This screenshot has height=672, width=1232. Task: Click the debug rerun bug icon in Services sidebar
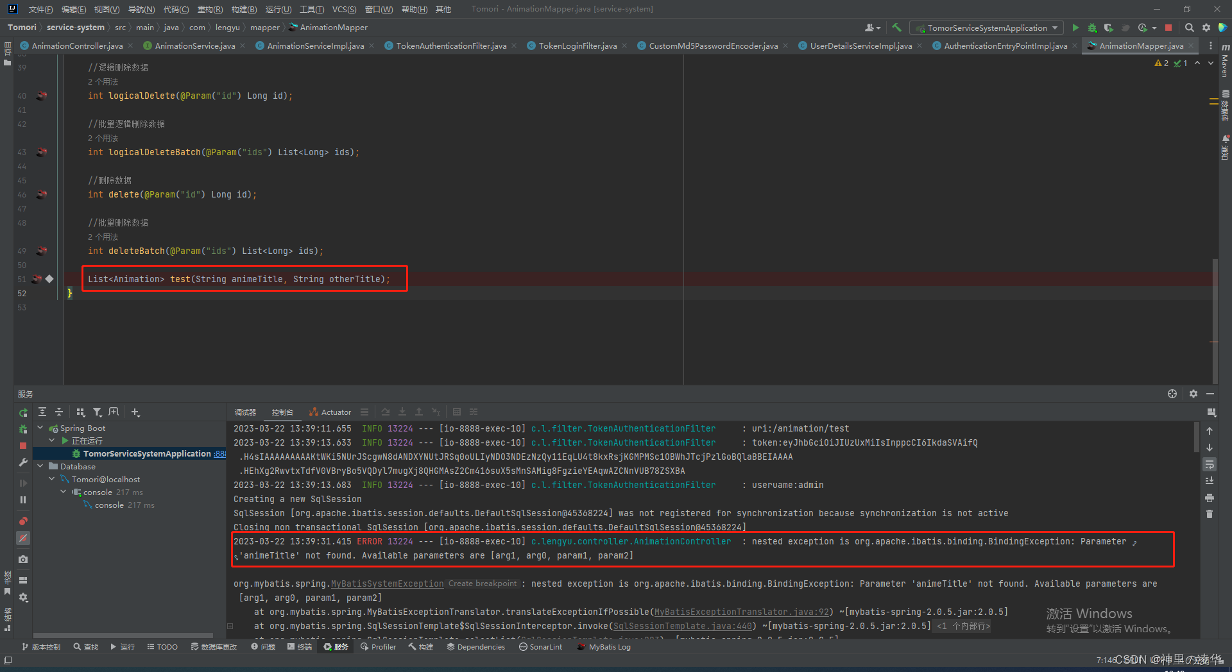point(23,429)
